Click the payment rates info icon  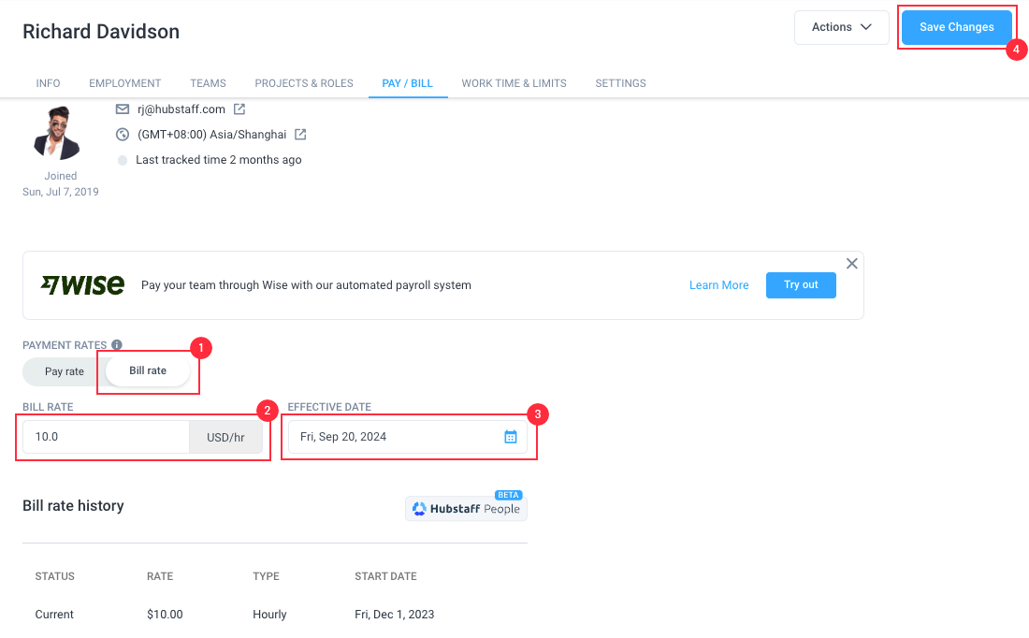[x=117, y=344]
